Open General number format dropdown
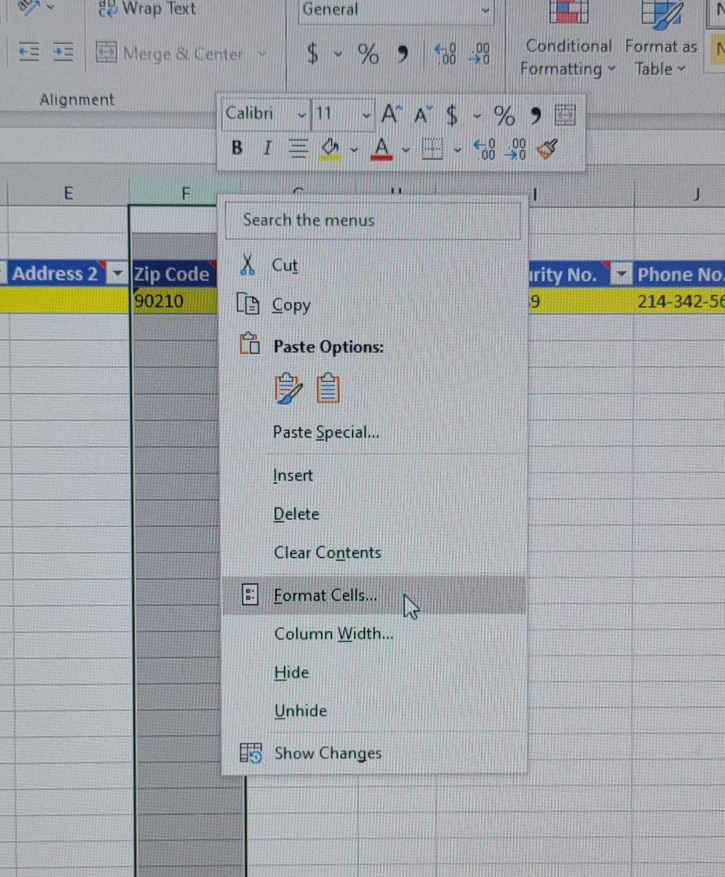 tap(486, 10)
